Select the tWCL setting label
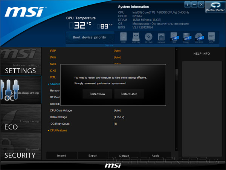Image resolution: width=226 pixels, height=170 pixels. pos(53,64)
